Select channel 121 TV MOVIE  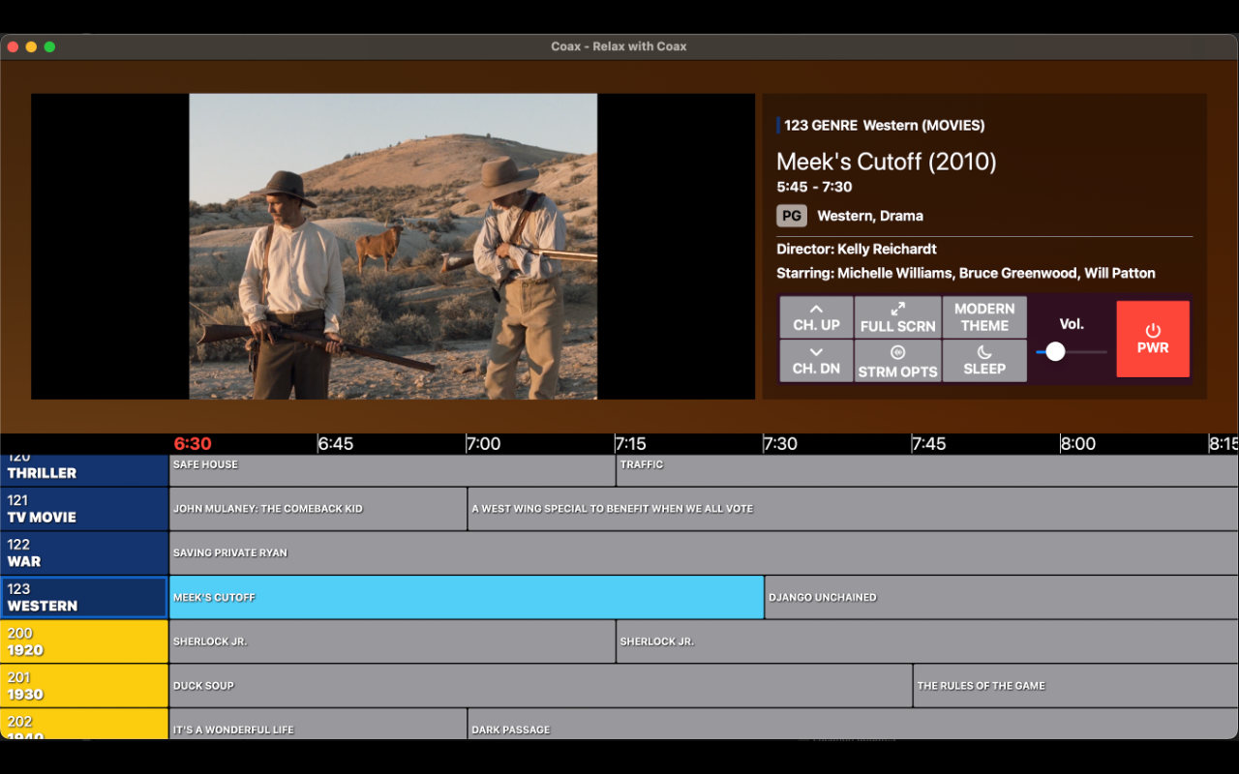point(84,509)
